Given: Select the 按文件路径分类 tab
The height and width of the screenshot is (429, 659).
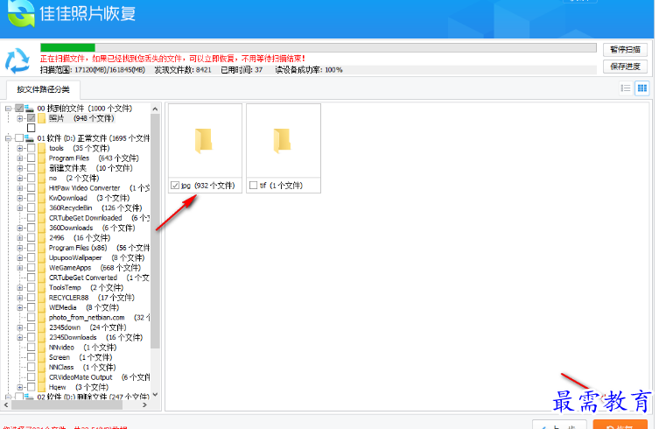Looking at the screenshot, I should (43, 89).
